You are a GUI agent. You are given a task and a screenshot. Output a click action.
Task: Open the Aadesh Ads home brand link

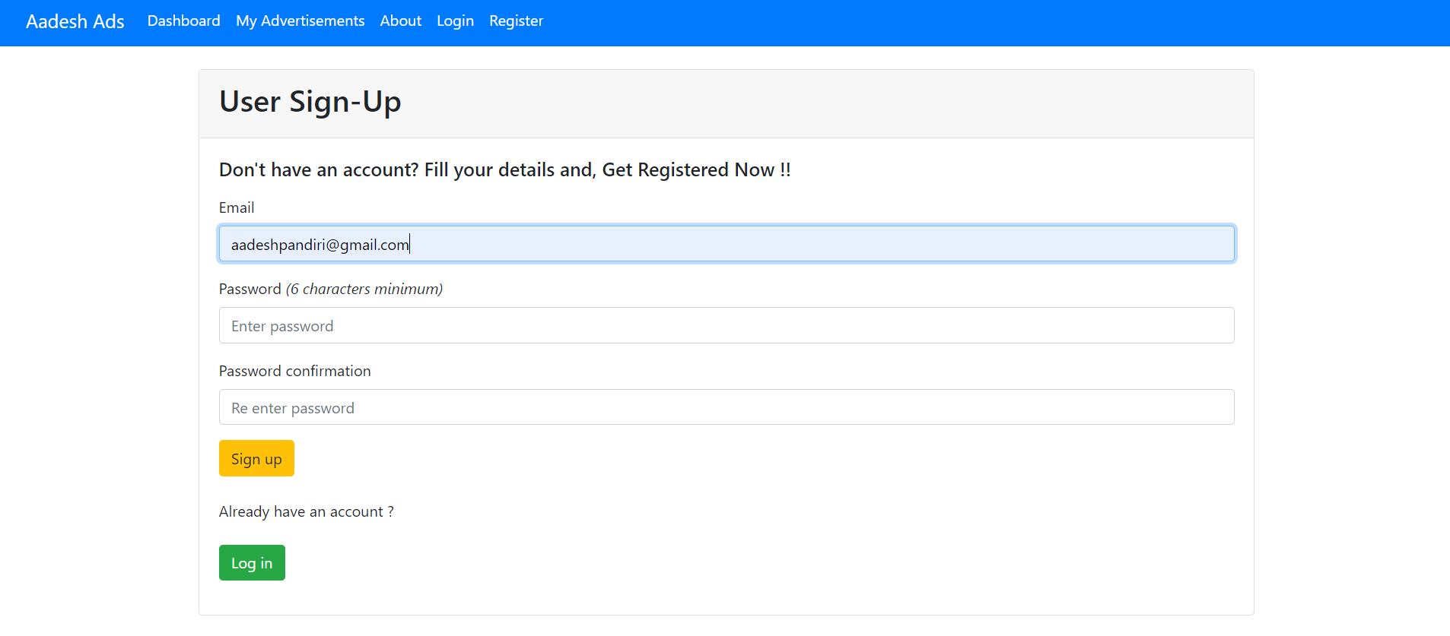pyautogui.click(x=75, y=21)
